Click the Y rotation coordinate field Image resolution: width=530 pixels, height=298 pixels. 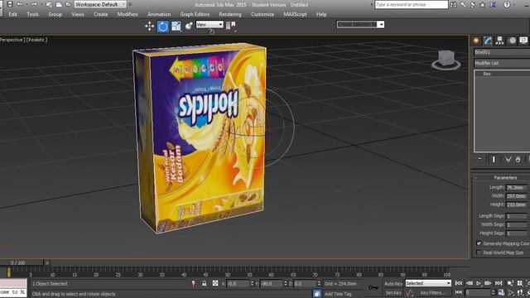click(272, 283)
